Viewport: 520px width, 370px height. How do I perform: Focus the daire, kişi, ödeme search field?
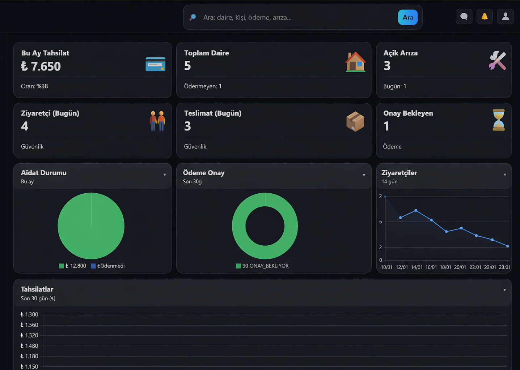297,17
